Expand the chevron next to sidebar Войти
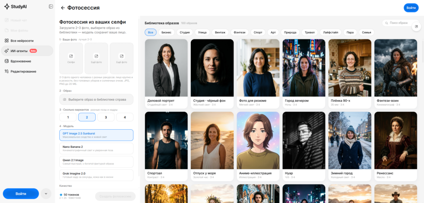Screen dimensions: 424x203 (x=46, y=194)
